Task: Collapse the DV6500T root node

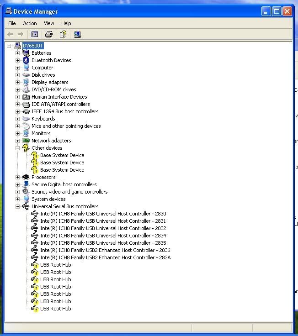Action: pos(9,46)
